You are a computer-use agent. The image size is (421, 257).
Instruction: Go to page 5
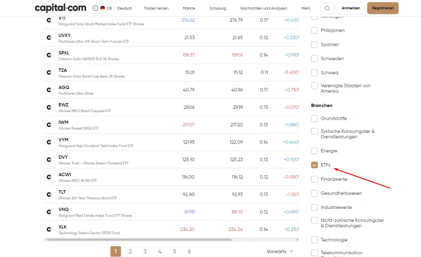(174, 251)
